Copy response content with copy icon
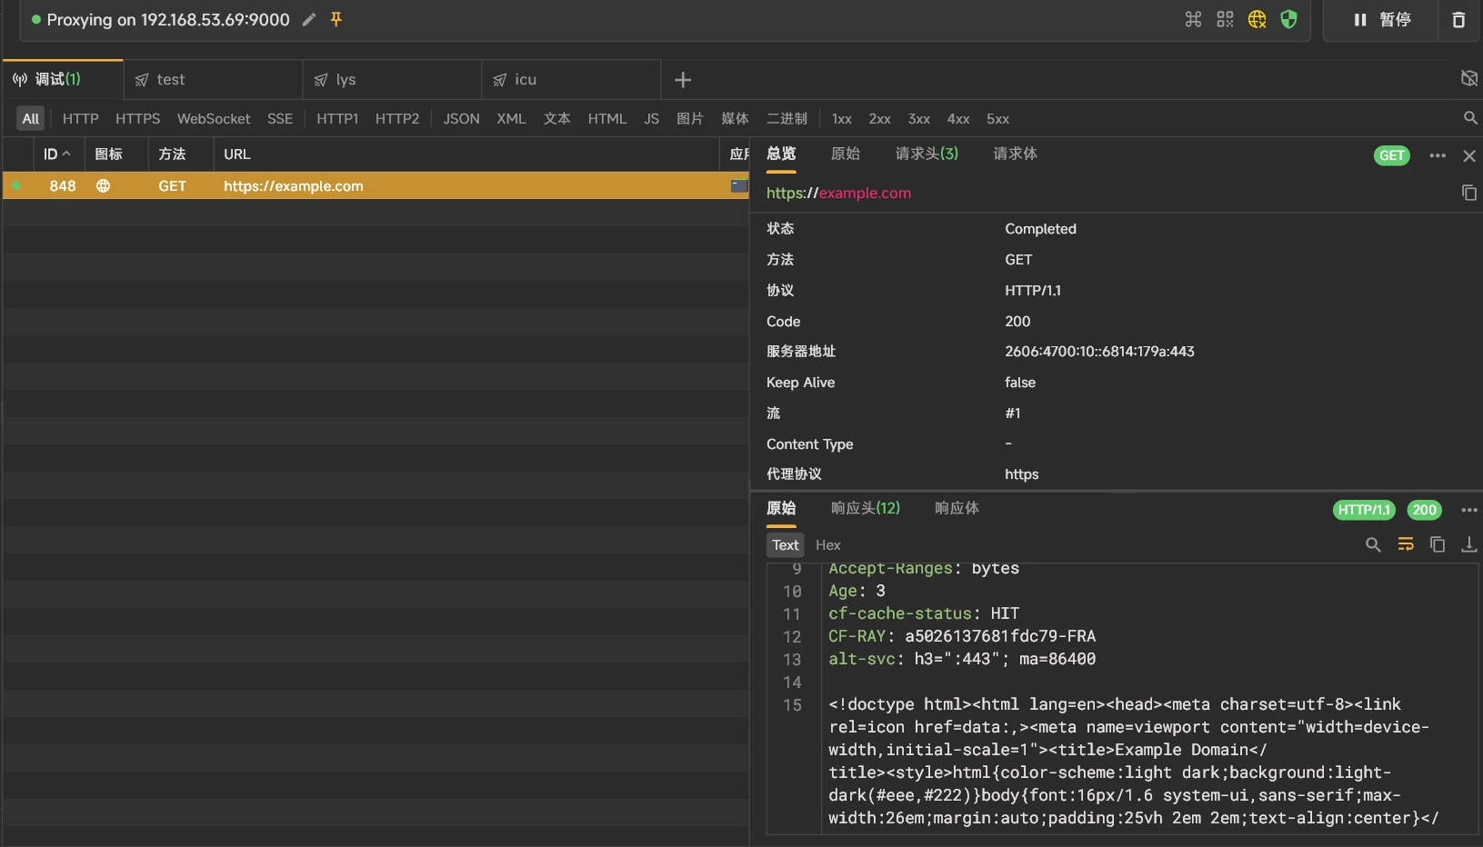This screenshot has height=847, width=1483. [1438, 544]
